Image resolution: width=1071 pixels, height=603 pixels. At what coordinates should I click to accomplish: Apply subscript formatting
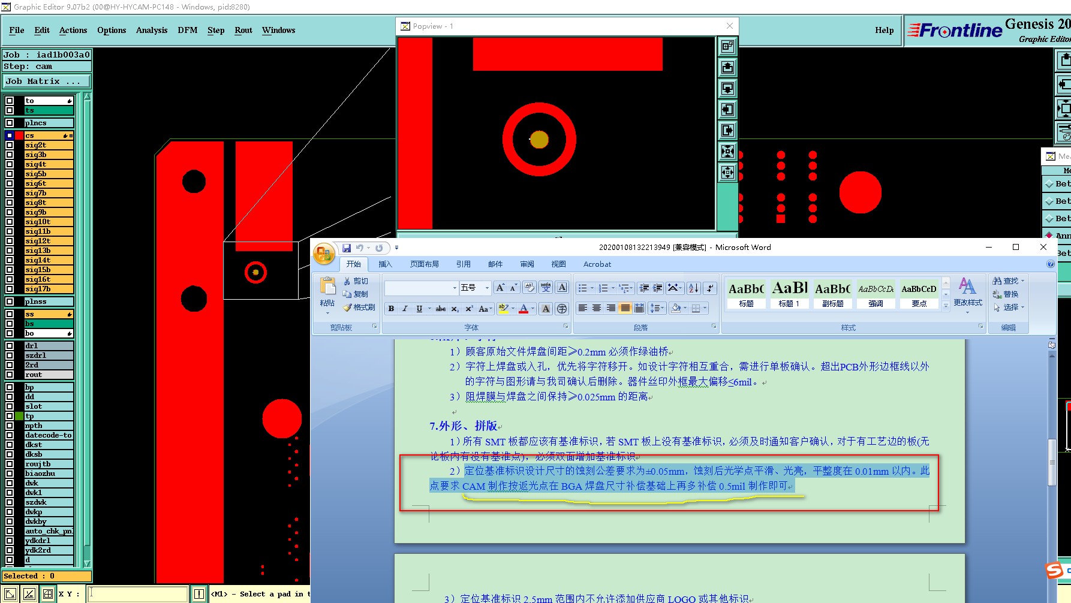pos(455,309)
